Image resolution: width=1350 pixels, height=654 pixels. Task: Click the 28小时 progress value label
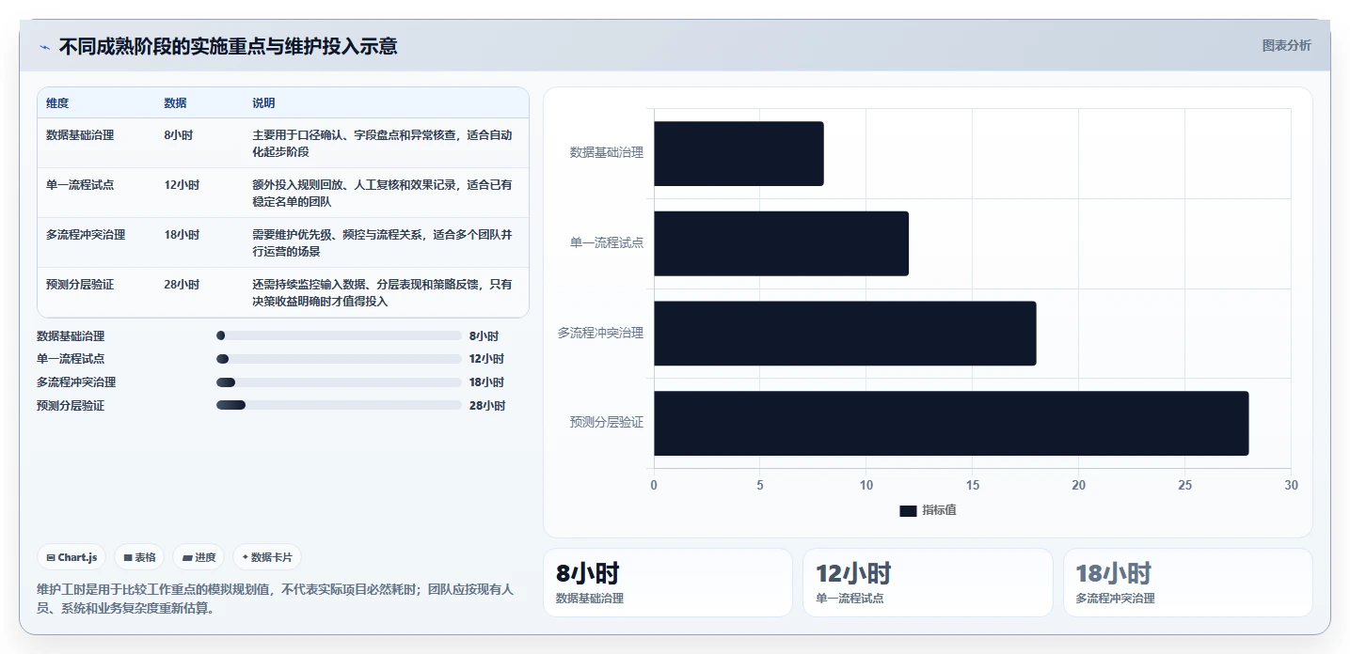pos(487,406)
